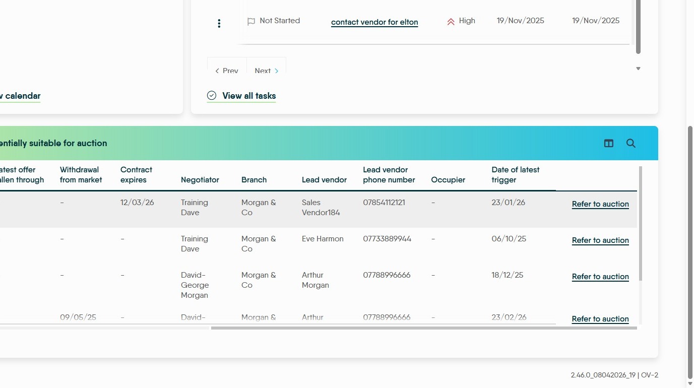
Task: Click the Negotiator column header
Action: (200, 180)
